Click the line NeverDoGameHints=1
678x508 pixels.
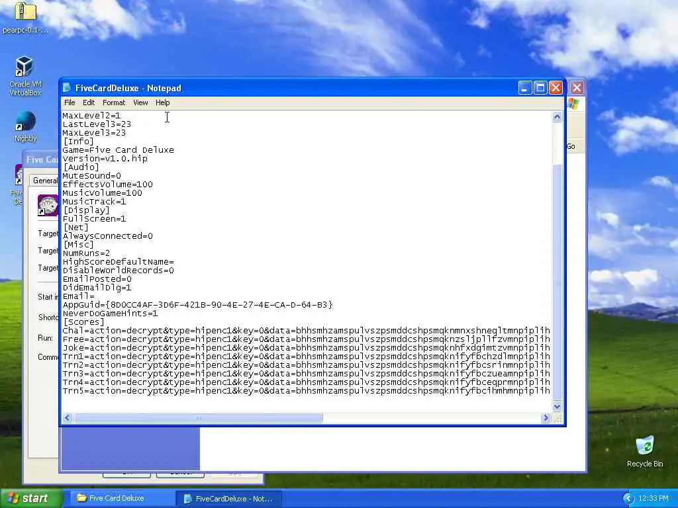click(111, 314)
